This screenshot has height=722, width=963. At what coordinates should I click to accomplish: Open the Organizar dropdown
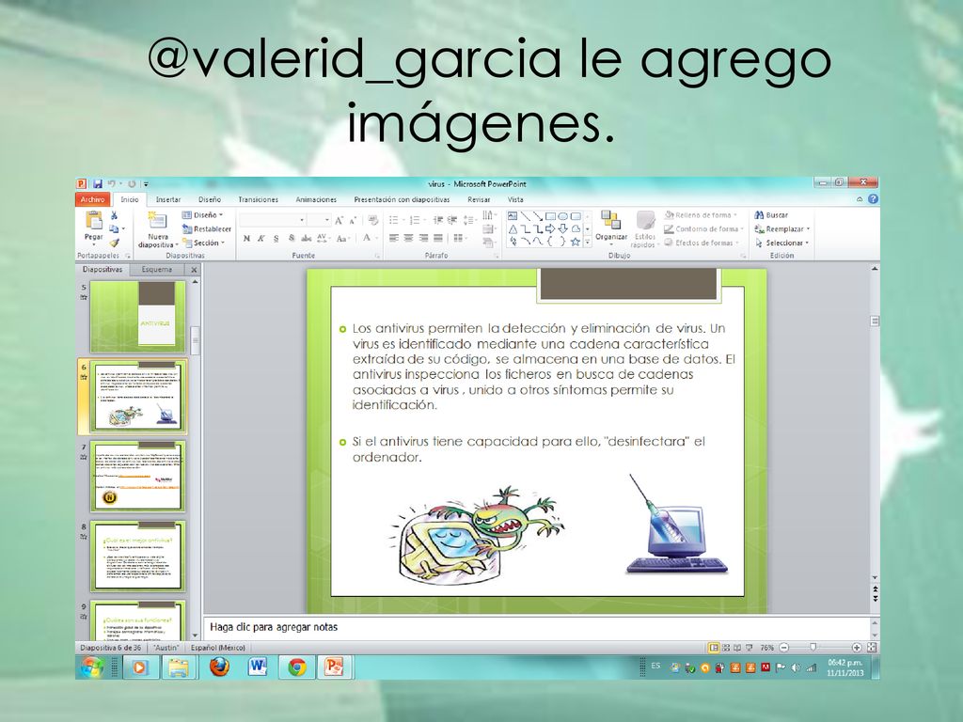(x=611, y=228)
